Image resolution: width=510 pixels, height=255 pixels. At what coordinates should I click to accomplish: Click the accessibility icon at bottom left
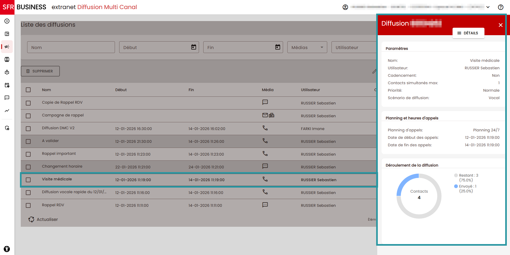pyautogui.click(x=7, y=249)
